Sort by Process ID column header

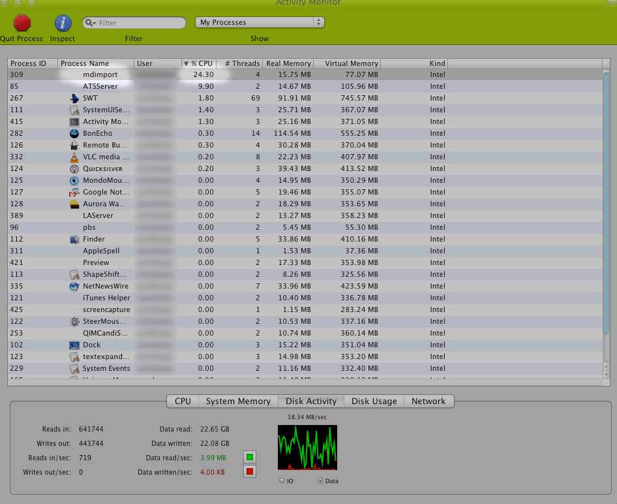coord(33,63)
